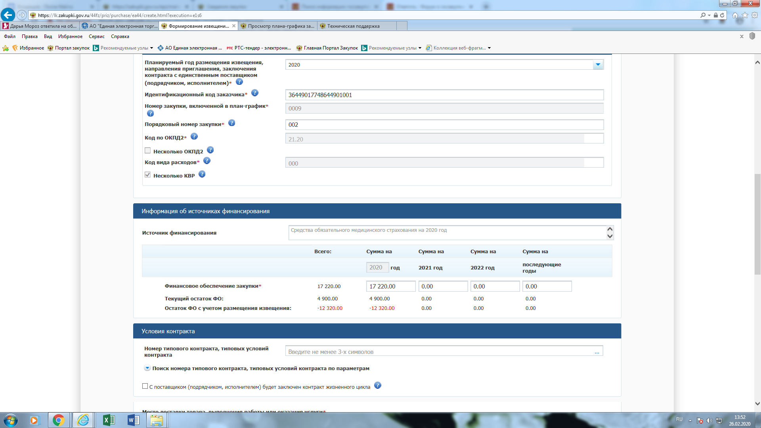Check the life-cycle contract checkbox
Image resolution: width=761 pixels, height=428 pixels.
click(x=145, y=386)
